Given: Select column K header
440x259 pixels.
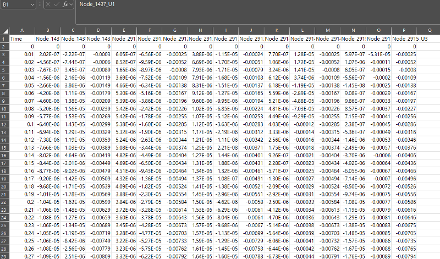Looking at the screenshot, I should 277,31.
